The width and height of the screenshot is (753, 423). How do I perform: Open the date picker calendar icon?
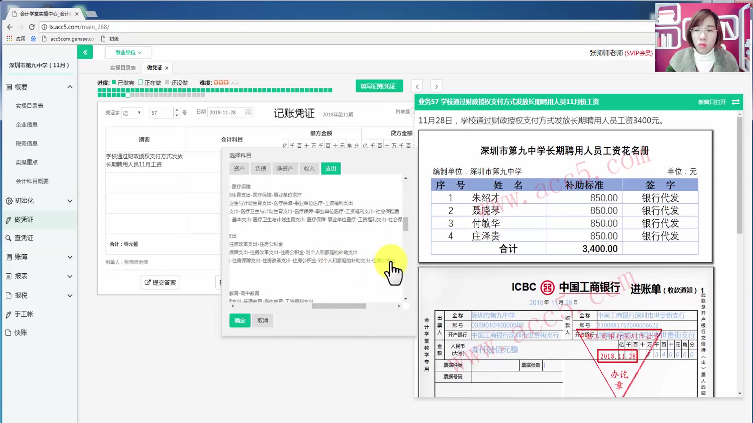[248, 112]
